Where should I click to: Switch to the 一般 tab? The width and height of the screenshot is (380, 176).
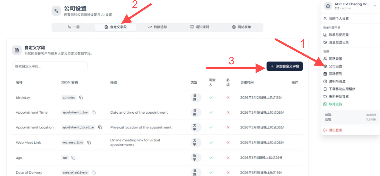click(x=73, y=27)
